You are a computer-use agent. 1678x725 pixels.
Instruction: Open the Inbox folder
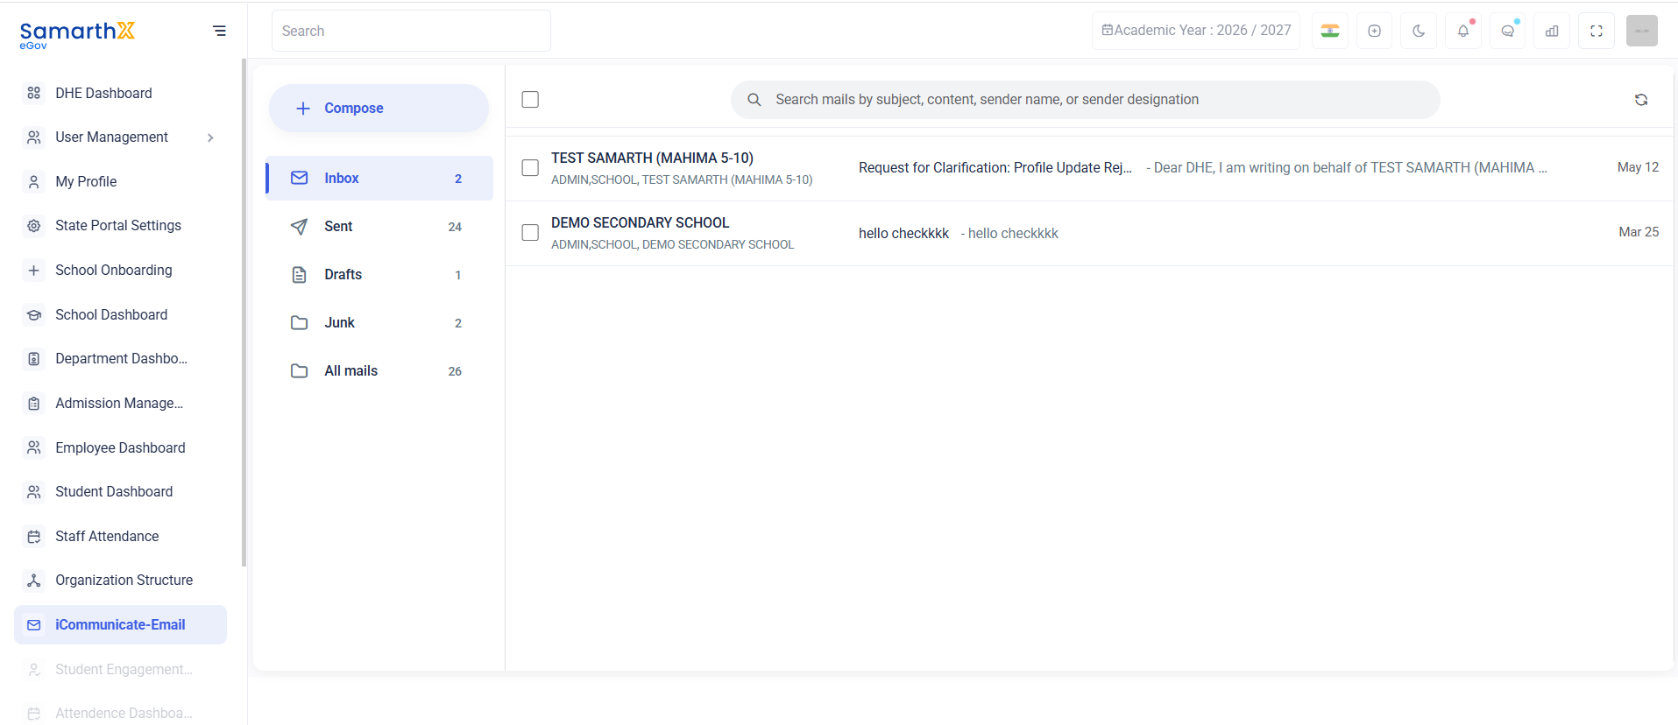tap(379, 178)
